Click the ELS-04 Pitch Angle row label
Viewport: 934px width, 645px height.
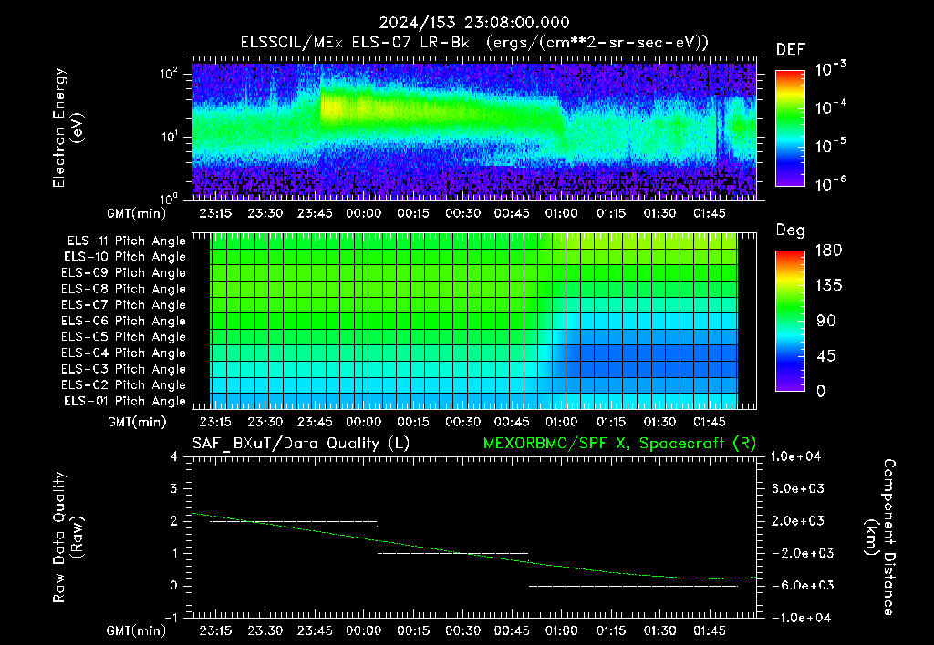coord(123,353)
